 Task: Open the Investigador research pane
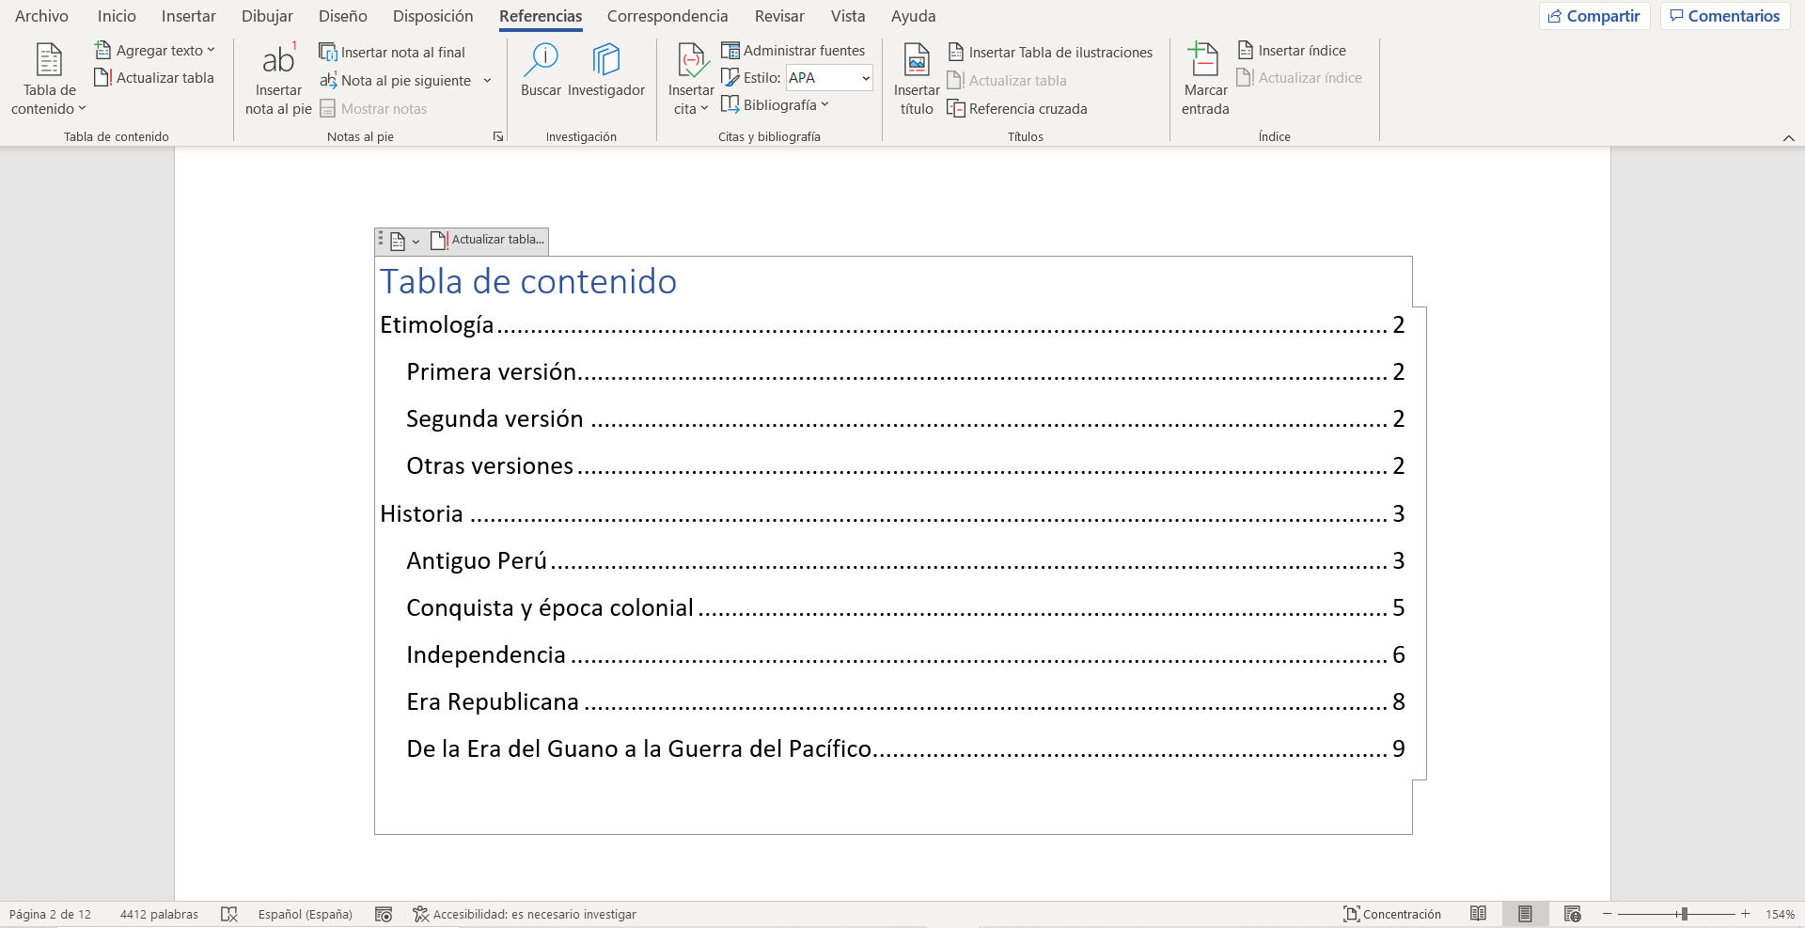(x=606, y=75)
